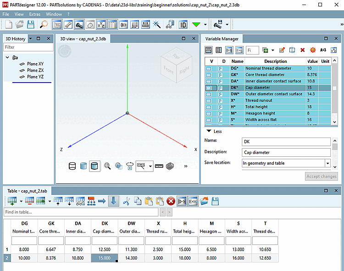Click the Accept changes button
Screen dimensions: 344x271
pyautogui.click(x=322, y=176)
